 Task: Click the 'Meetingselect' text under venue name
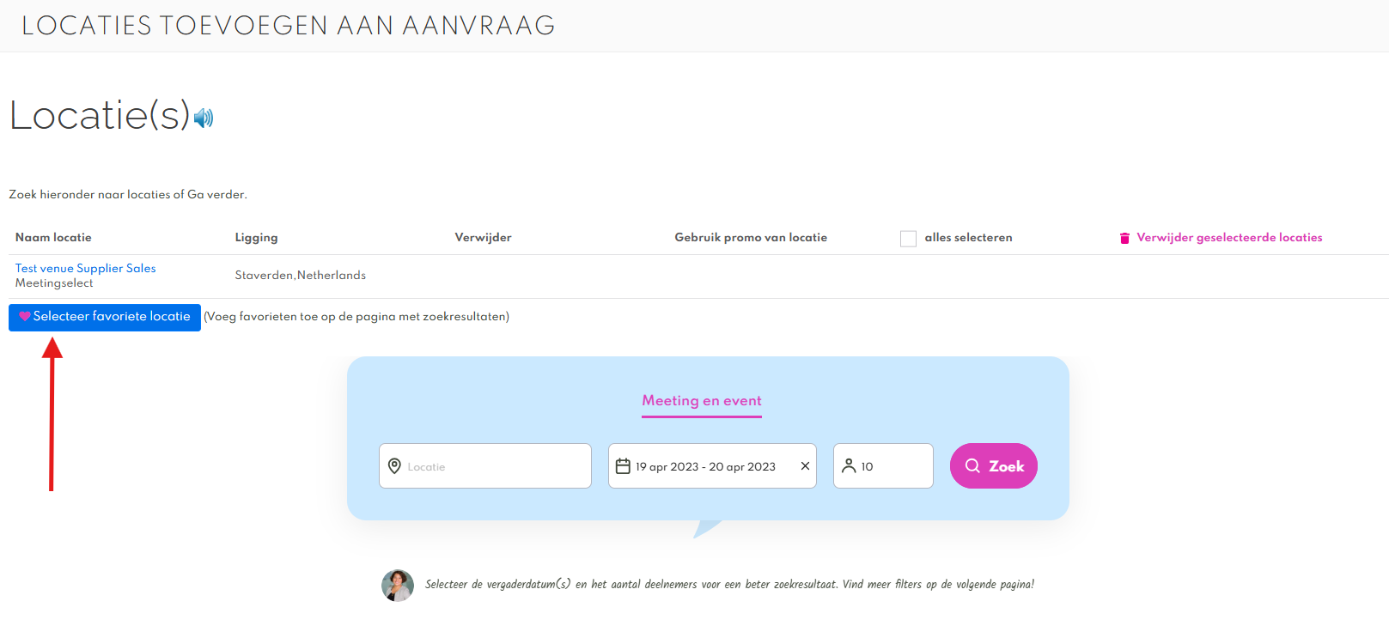click(x=54, y=283)
